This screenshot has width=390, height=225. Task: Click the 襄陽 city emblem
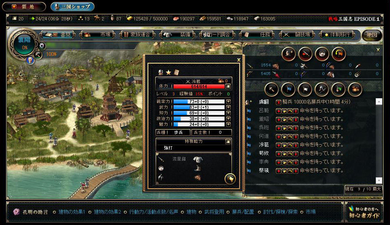[24, 44]
